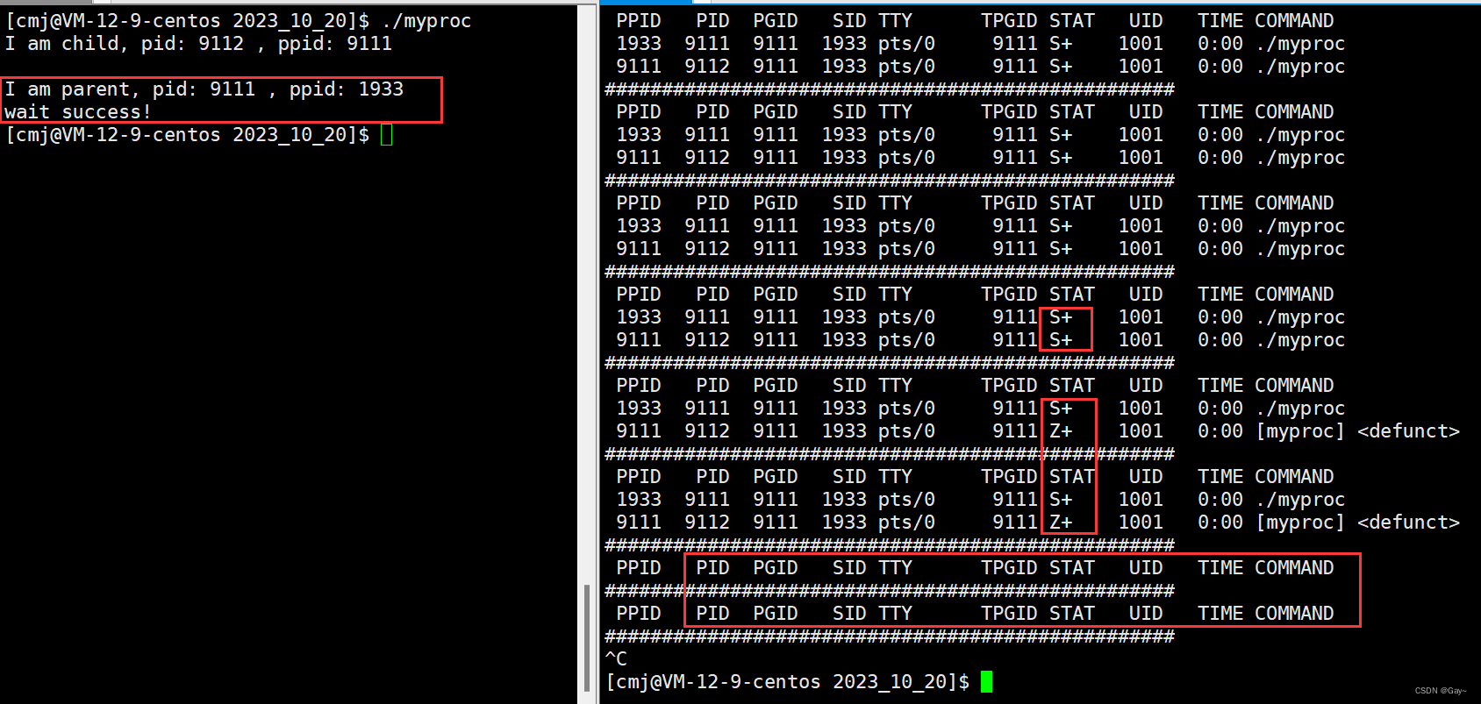
Task: Click STAT in the topmost ps header row
Action: point(1072,21)
